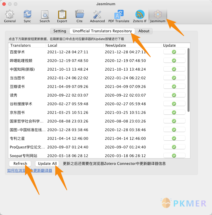Click update button for 哔哩吡哩视频 translator

point(174,61)
